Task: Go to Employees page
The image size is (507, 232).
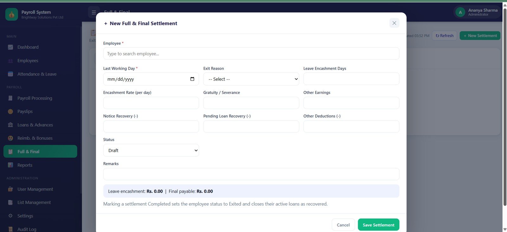Action: pyautogui.click(x=40, y=61)
